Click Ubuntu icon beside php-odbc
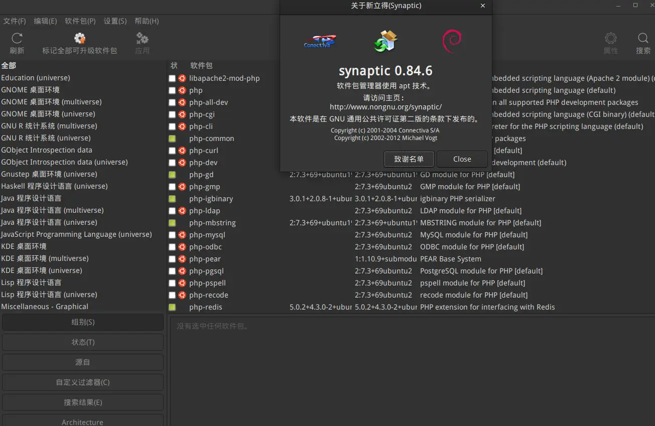Image resolution: width=655 pixels, height=426 pixels. (182, 247)
